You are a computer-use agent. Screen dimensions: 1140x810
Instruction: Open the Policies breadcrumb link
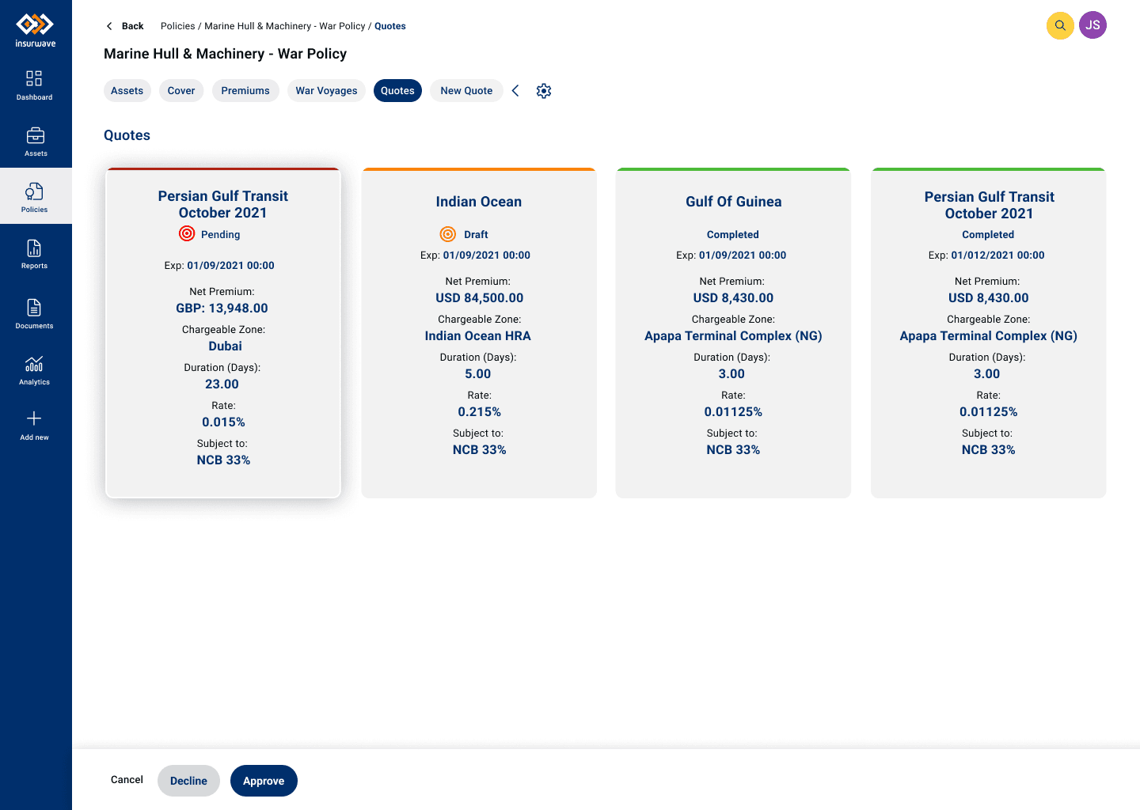pyautogui.click(x=177, y=26)
